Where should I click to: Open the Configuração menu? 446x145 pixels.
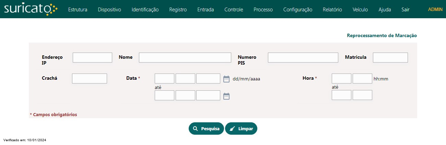tap(298, 10)
